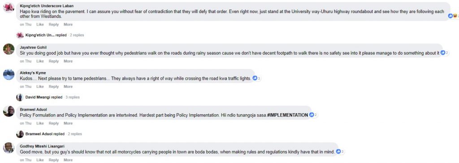The image size is (459, 163).
Task: View like count on Bramwel Aduol's comment
Action: coord(313,115)
